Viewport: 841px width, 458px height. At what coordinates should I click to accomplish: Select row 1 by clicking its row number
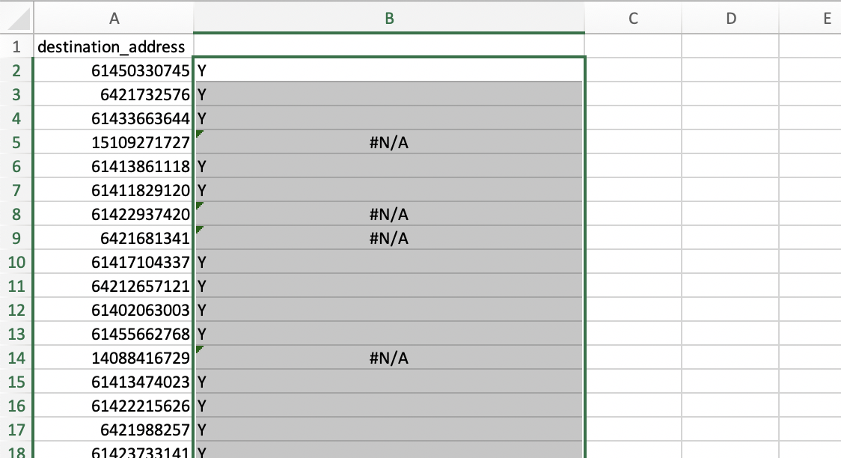click(16, 46)
